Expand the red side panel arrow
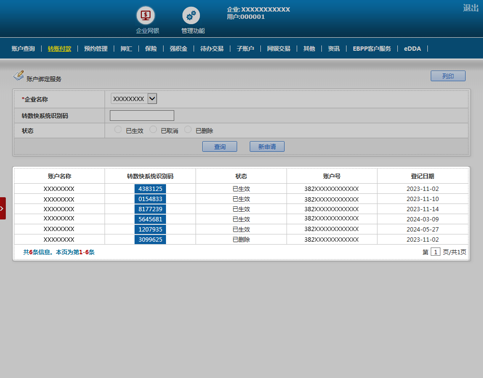The image size is (483, 378). coord(2,208)
